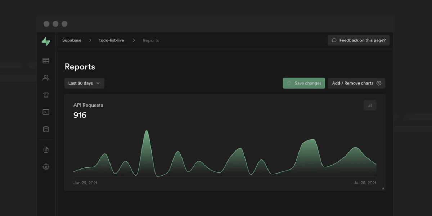The height and width of the screenshot is (216, 432).
Task: Select the Reports document icon in sidebar
Action: tap(46, 150)
